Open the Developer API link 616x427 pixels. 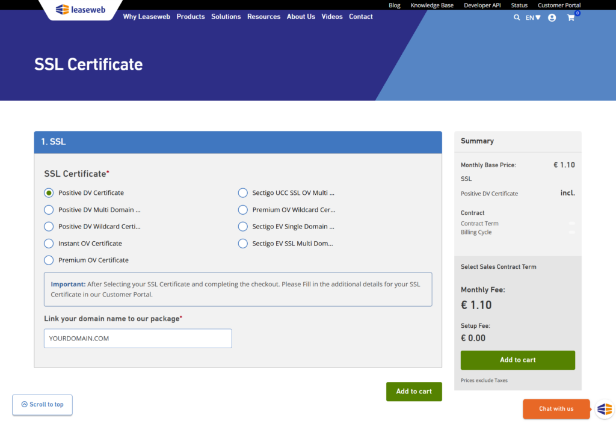point(482,5)
